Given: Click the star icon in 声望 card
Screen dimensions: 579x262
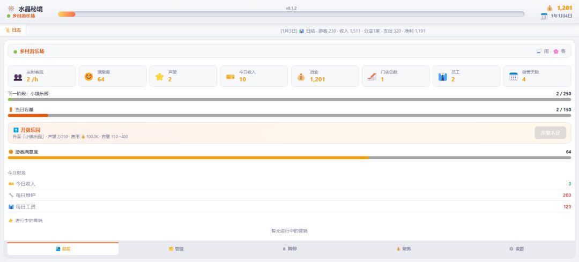Looking at the screenshot, I should point(160,77).
